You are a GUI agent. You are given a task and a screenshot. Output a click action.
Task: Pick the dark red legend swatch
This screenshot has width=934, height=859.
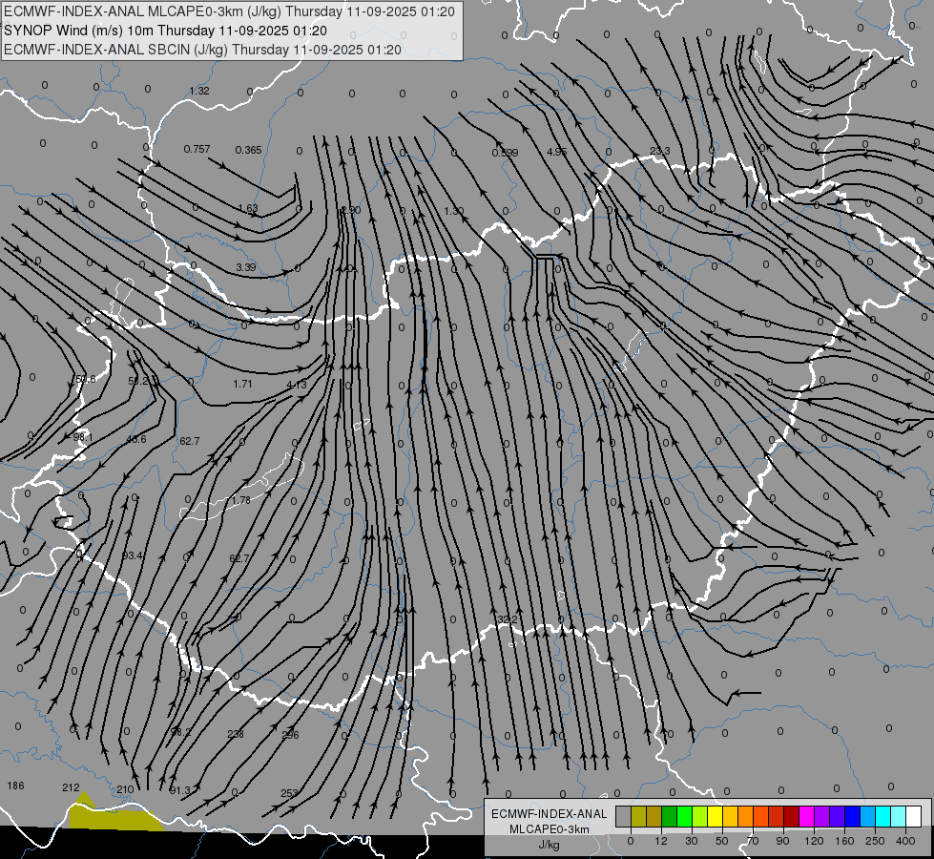[x=792, y=816]
